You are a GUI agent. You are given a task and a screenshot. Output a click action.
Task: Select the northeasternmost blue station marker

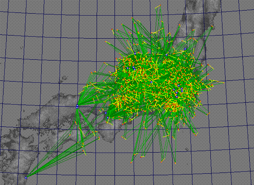(x=185, y=48)
